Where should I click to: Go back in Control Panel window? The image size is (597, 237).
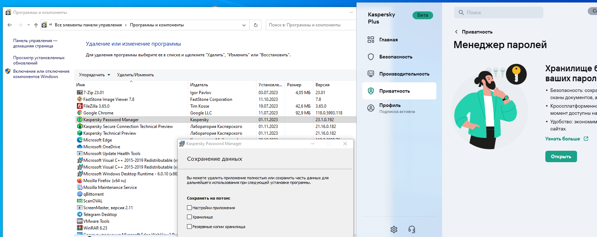(10, 25)
